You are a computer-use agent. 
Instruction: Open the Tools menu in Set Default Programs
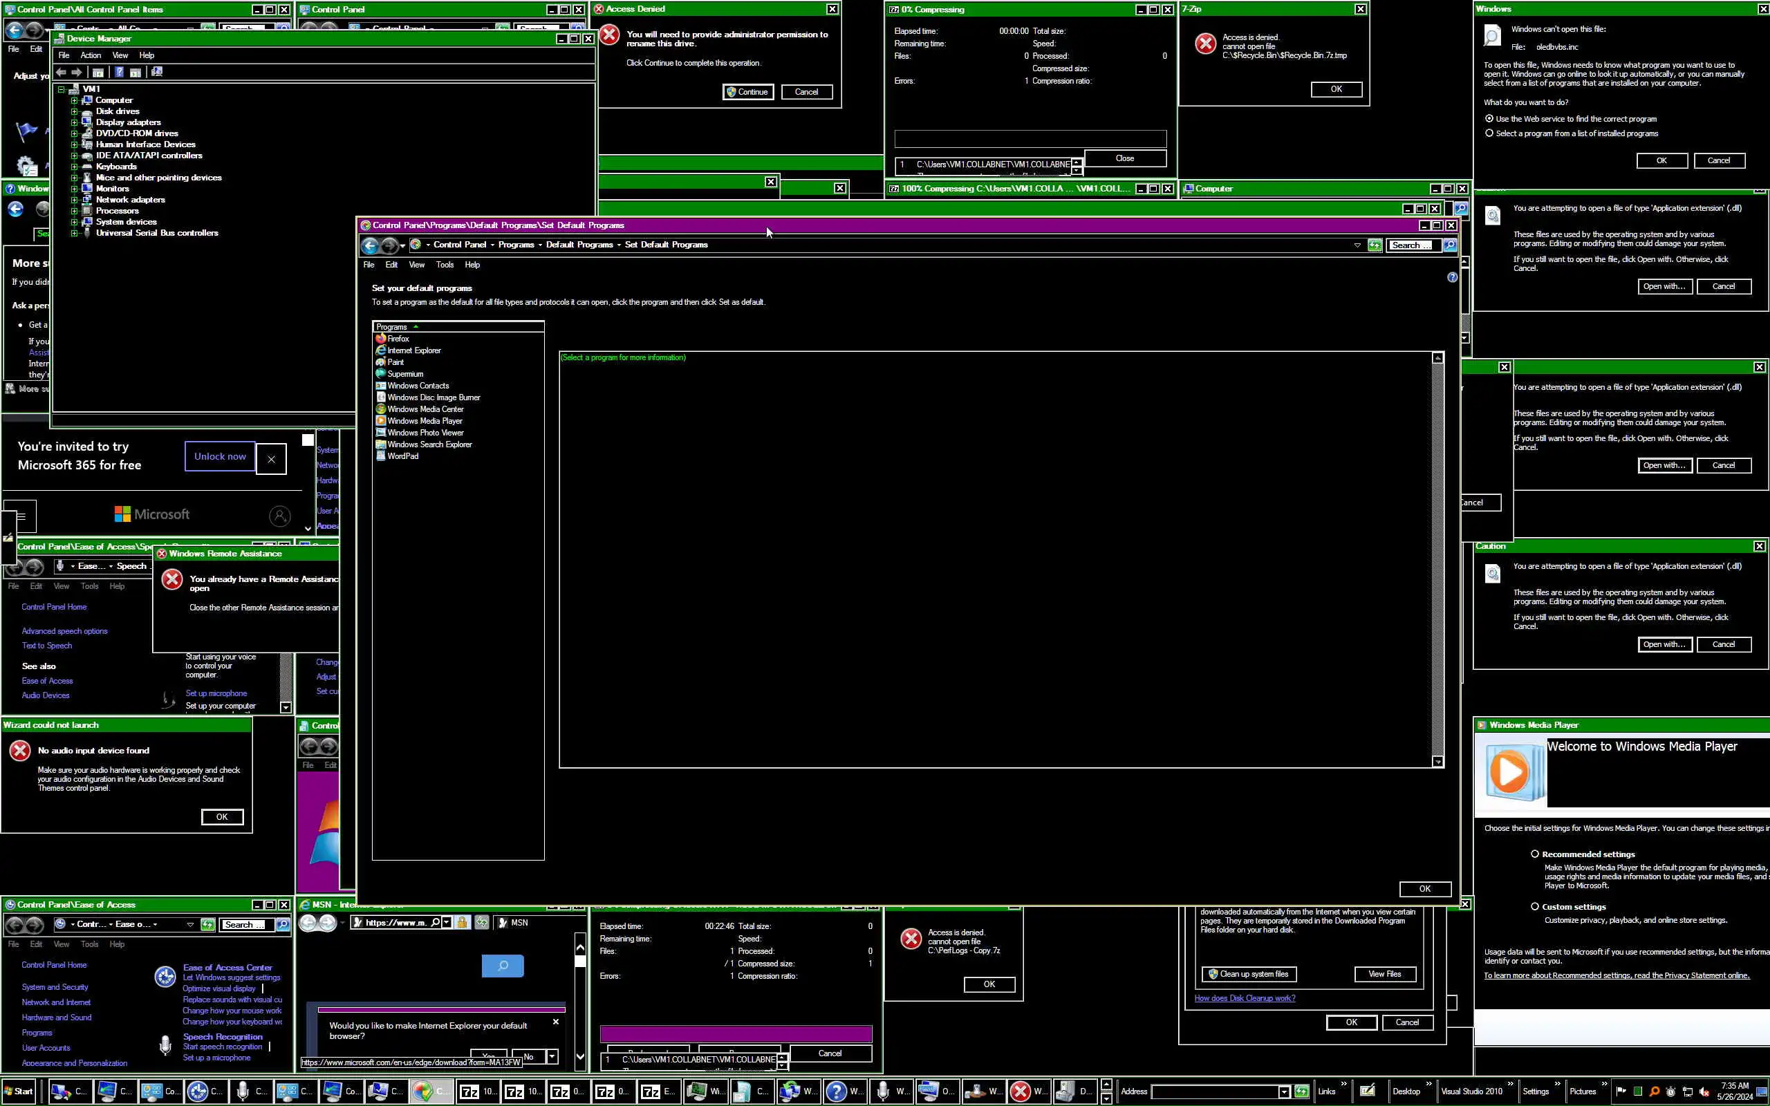point(444,265)
